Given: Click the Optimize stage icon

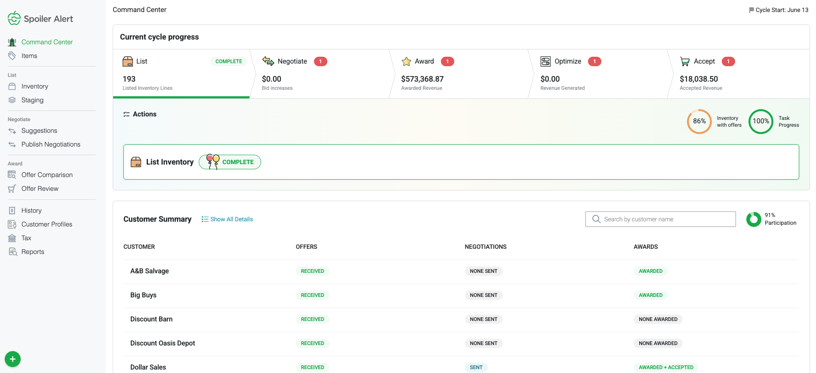Looking at the screenshot, I should 545,61.
